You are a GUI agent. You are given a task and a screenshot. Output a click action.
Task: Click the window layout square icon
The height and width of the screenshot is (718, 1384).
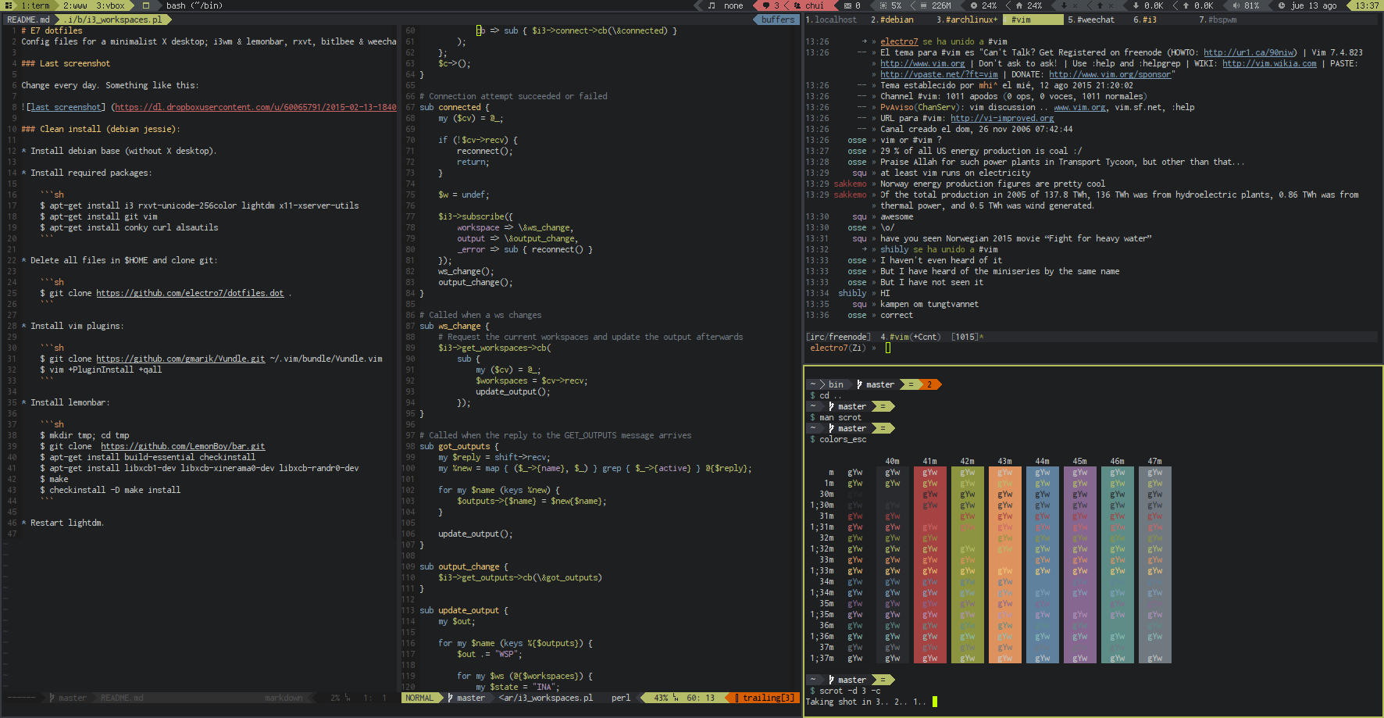coord(145,5)
